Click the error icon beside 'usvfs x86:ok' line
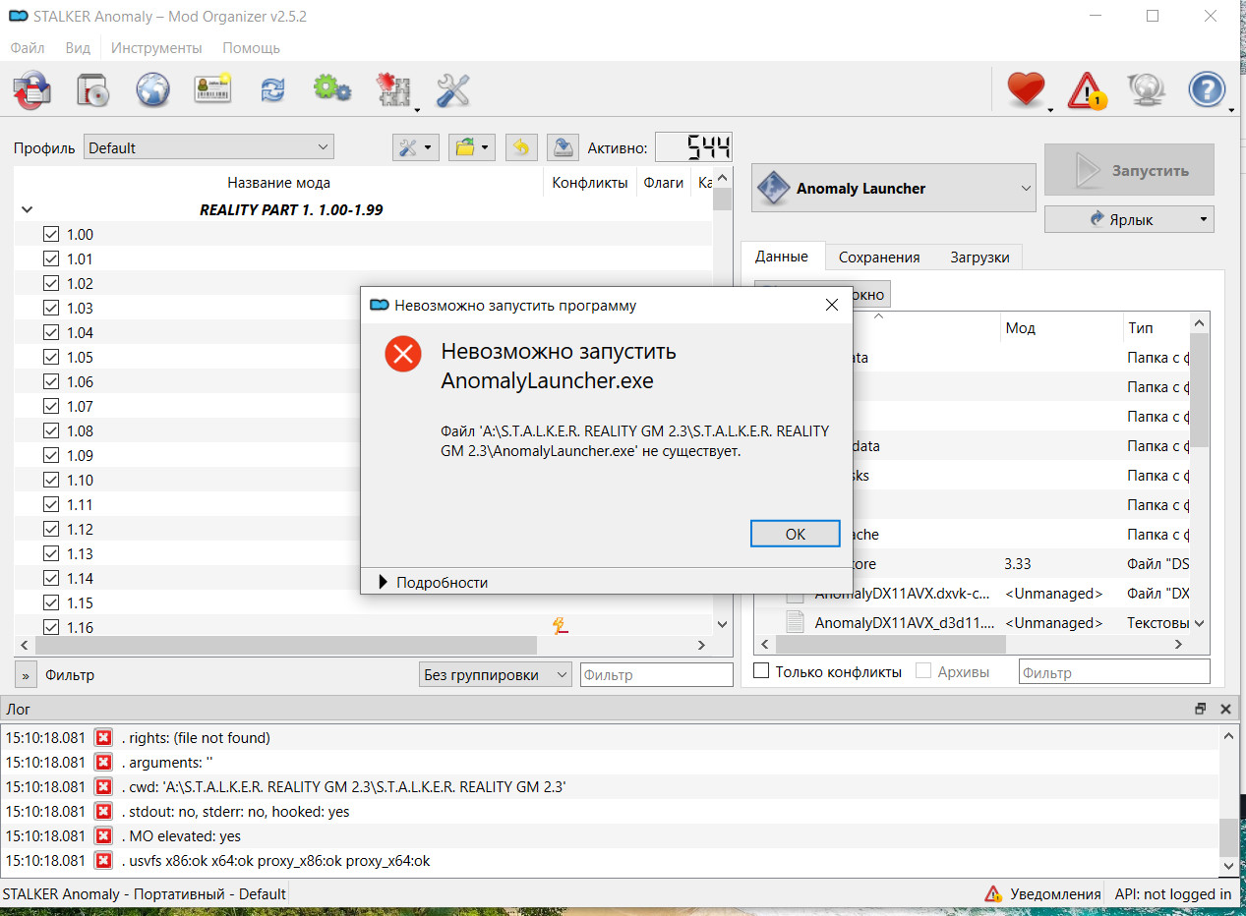 point(103,860)
